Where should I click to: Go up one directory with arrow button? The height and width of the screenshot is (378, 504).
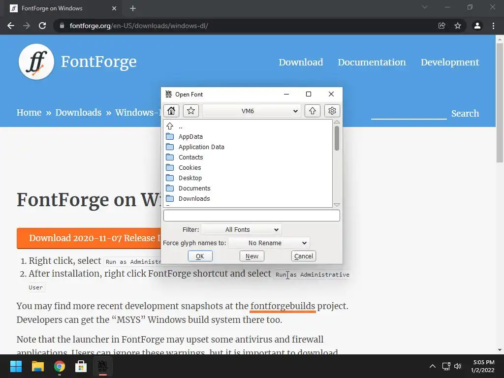[x=313, y=111]
